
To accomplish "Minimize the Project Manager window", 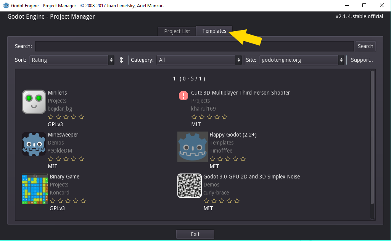I will pos(347,5).
